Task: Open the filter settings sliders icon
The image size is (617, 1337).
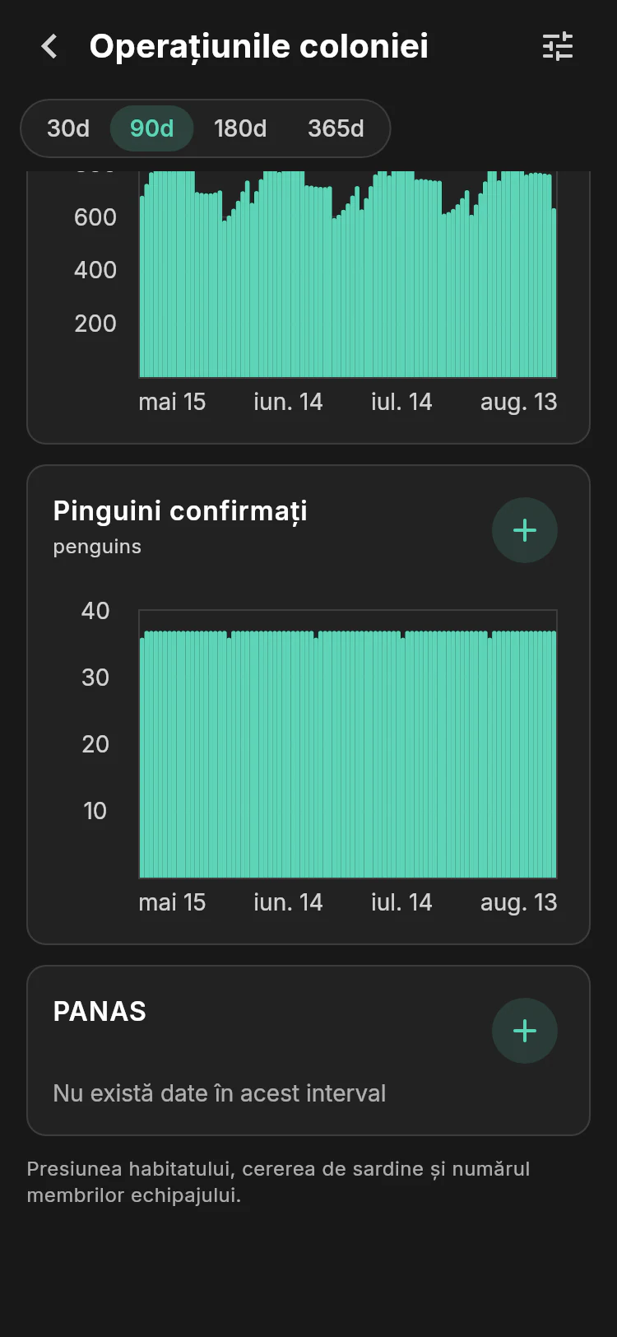Action: point(558,46)
